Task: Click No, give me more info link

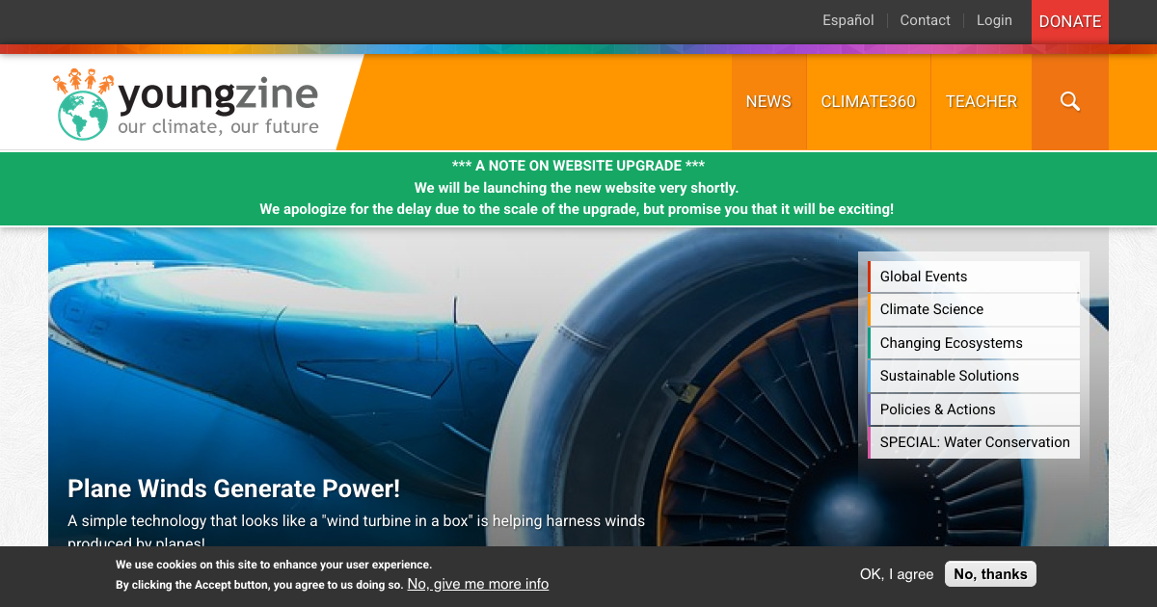Action: click(477, 584)
